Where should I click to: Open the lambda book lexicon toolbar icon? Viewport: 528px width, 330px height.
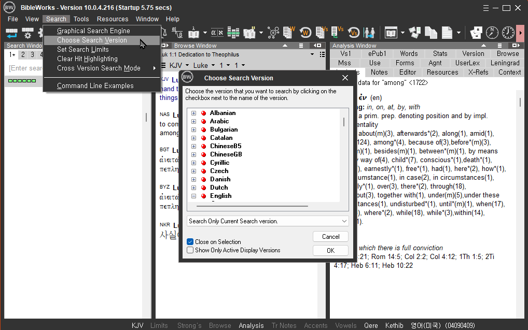tap(193, 33)
